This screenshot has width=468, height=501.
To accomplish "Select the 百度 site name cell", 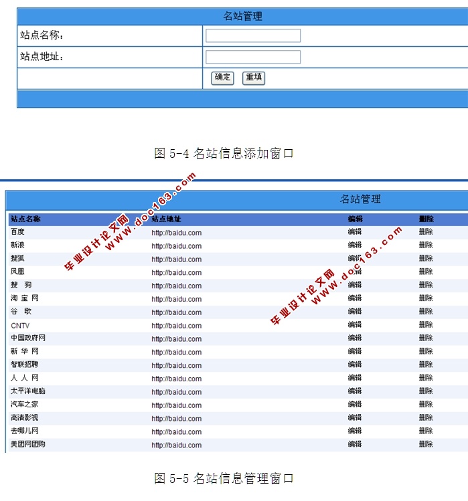I will tap(17, 232).
